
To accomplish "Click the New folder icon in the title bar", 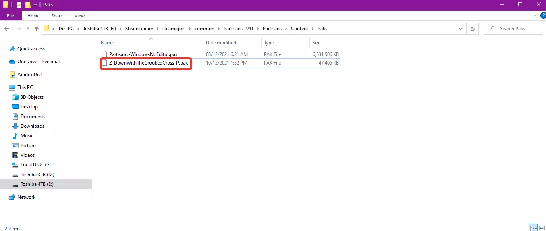I will coord(28,5).
